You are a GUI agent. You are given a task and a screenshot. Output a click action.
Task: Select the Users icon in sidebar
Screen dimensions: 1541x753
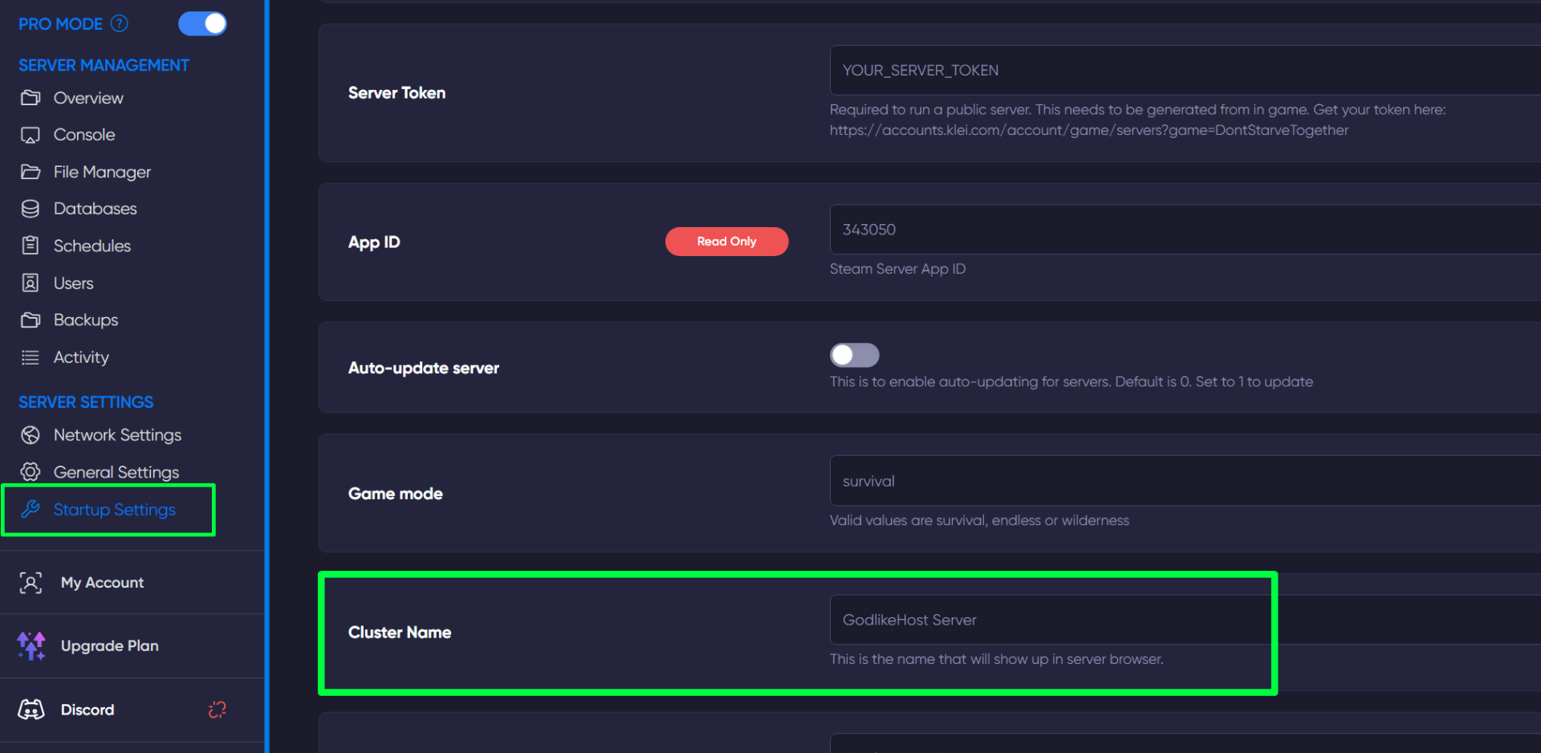pyautogui.click(x=30, y=283)
